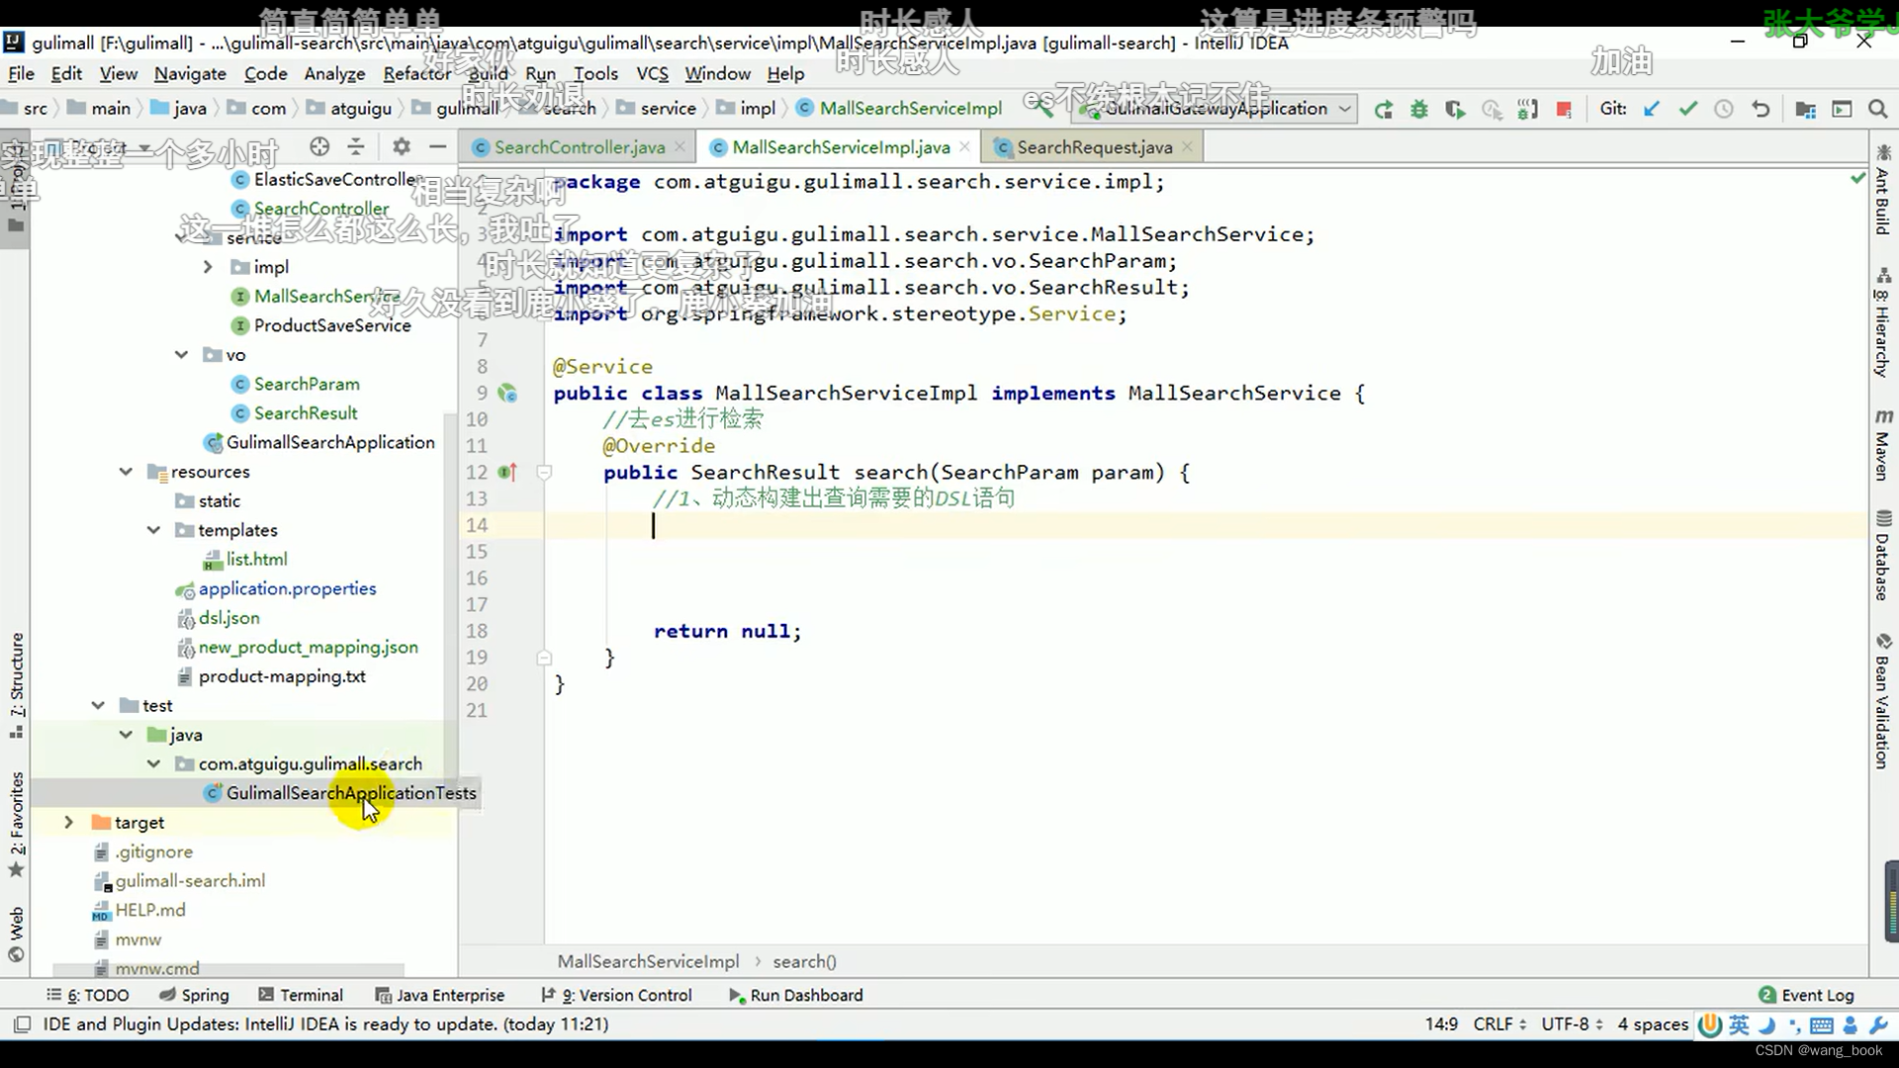Click the 4 spaces indent setting
This screenshot has height=1068, width=1899.
(x=1653, y=1024)
